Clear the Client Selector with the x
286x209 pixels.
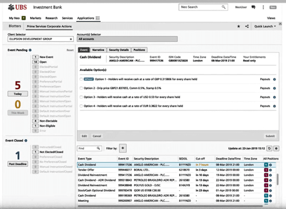pyautogui.click(x=71, y=39)
